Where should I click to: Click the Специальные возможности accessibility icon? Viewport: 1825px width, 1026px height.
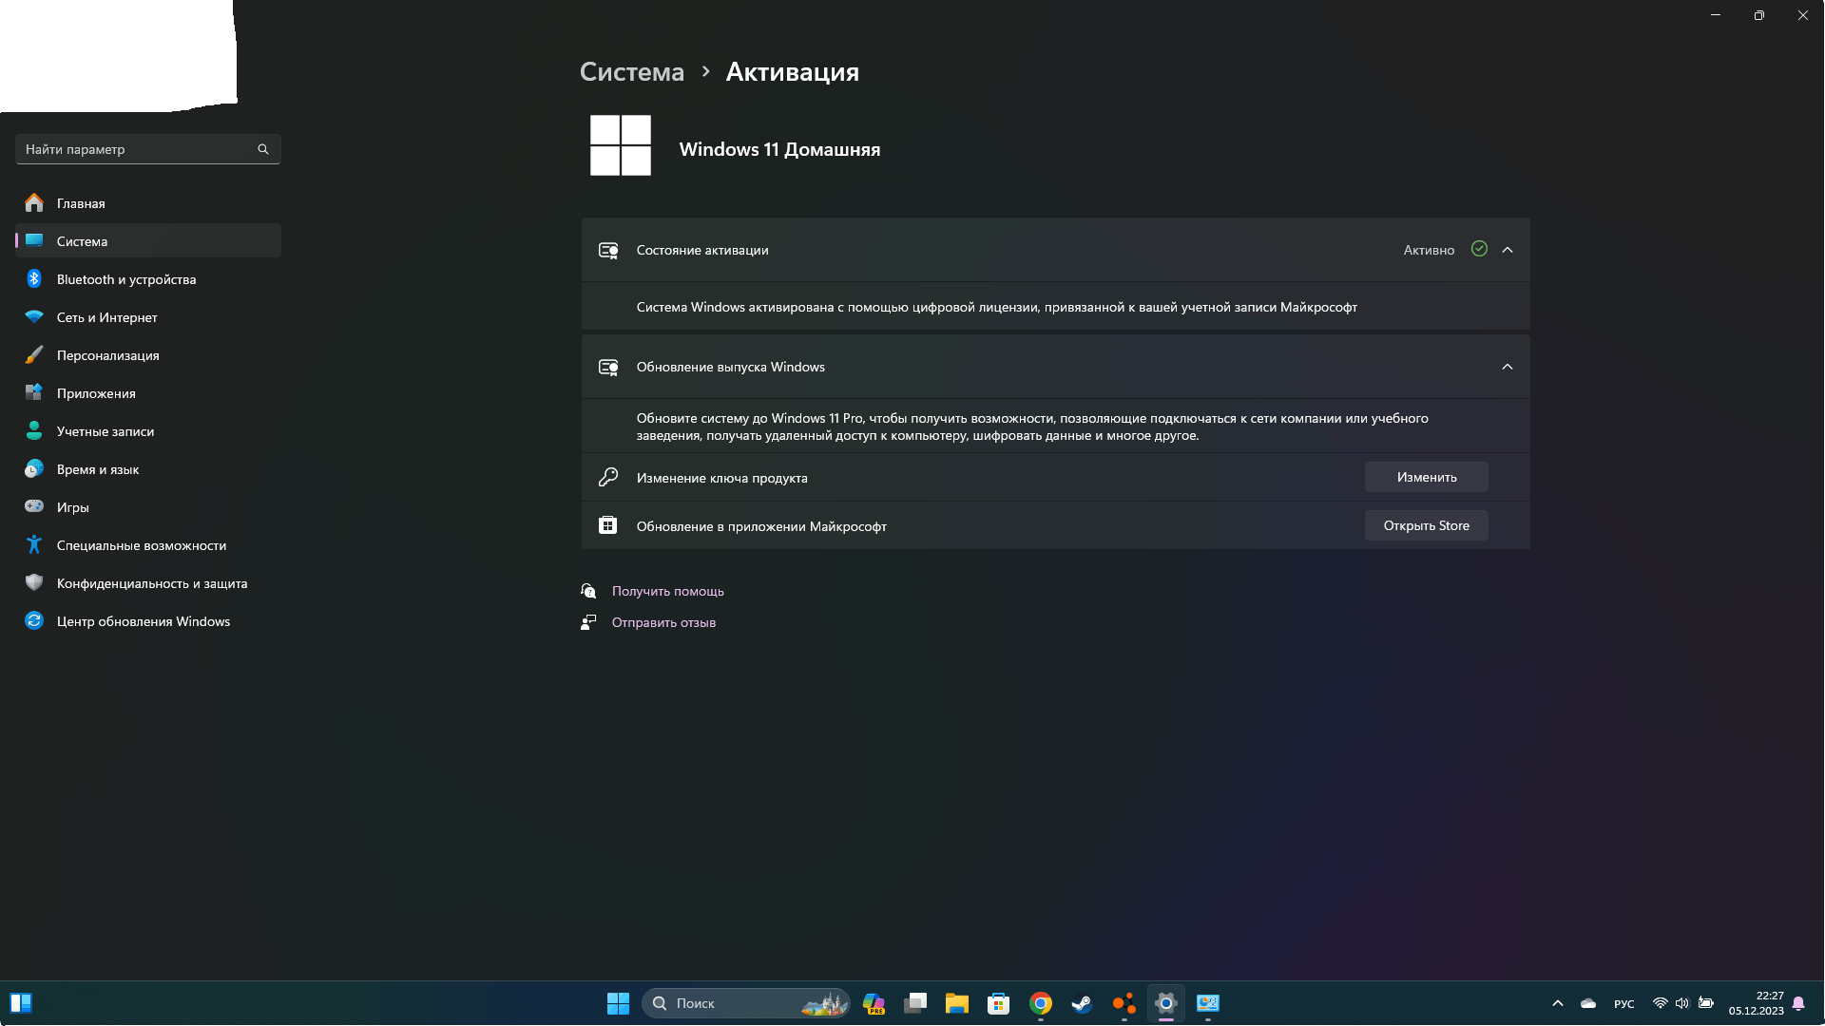tap(34, 544)
